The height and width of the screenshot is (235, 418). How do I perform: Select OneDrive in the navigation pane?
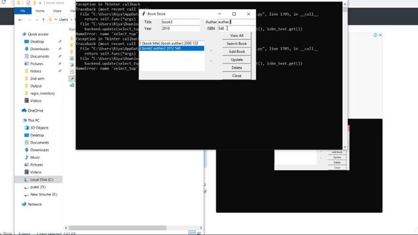pos(35,110)
